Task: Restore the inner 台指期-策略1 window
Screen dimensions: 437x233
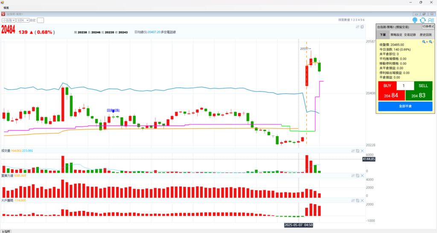Action: (424, 14)
